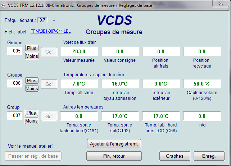
Task: Click Plus for group 005
Action: 32,48
